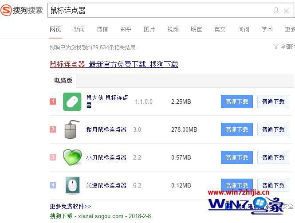Click 高速下载 for 鼠大侠 鼠标连点器
Image resolution: width=295 pixels, height=223 pixels.
(237, 102)
